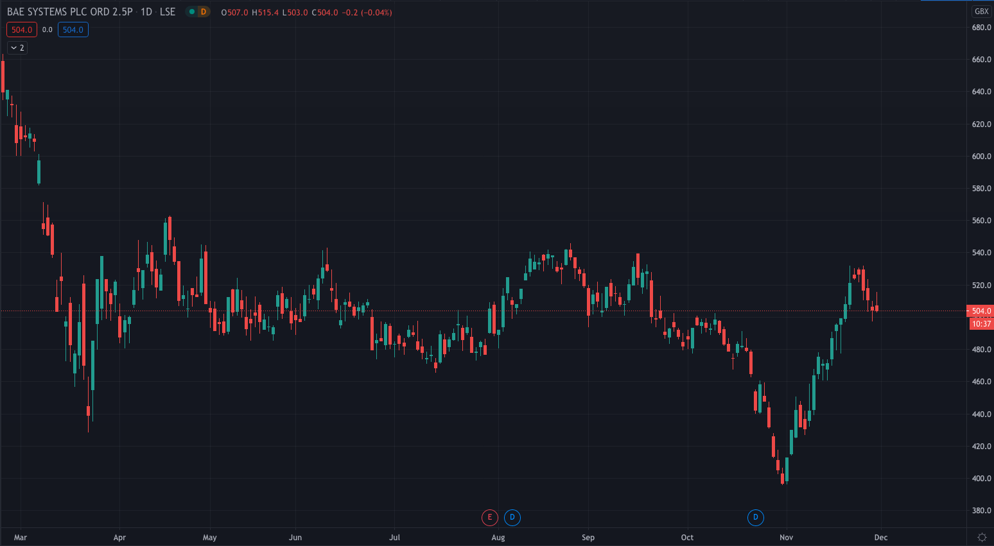Click the 680.0 price axis label
Screen dimensions: 994x546
point(981,28)
